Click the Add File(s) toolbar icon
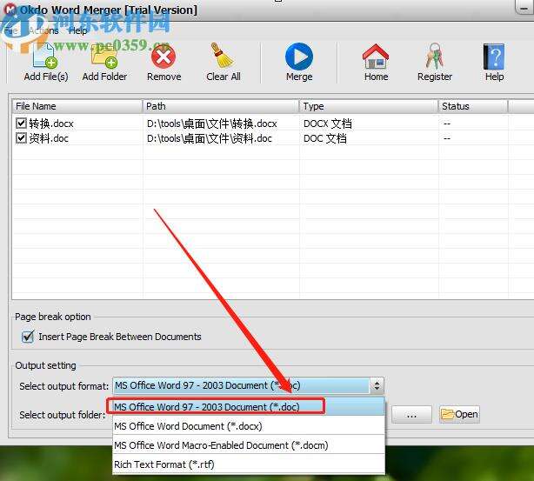 (45, 57)
